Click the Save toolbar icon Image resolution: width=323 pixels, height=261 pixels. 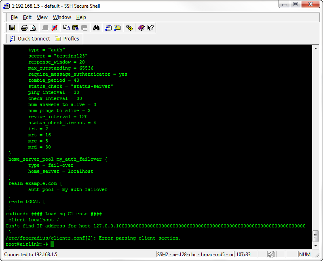[x=12, y=28]
